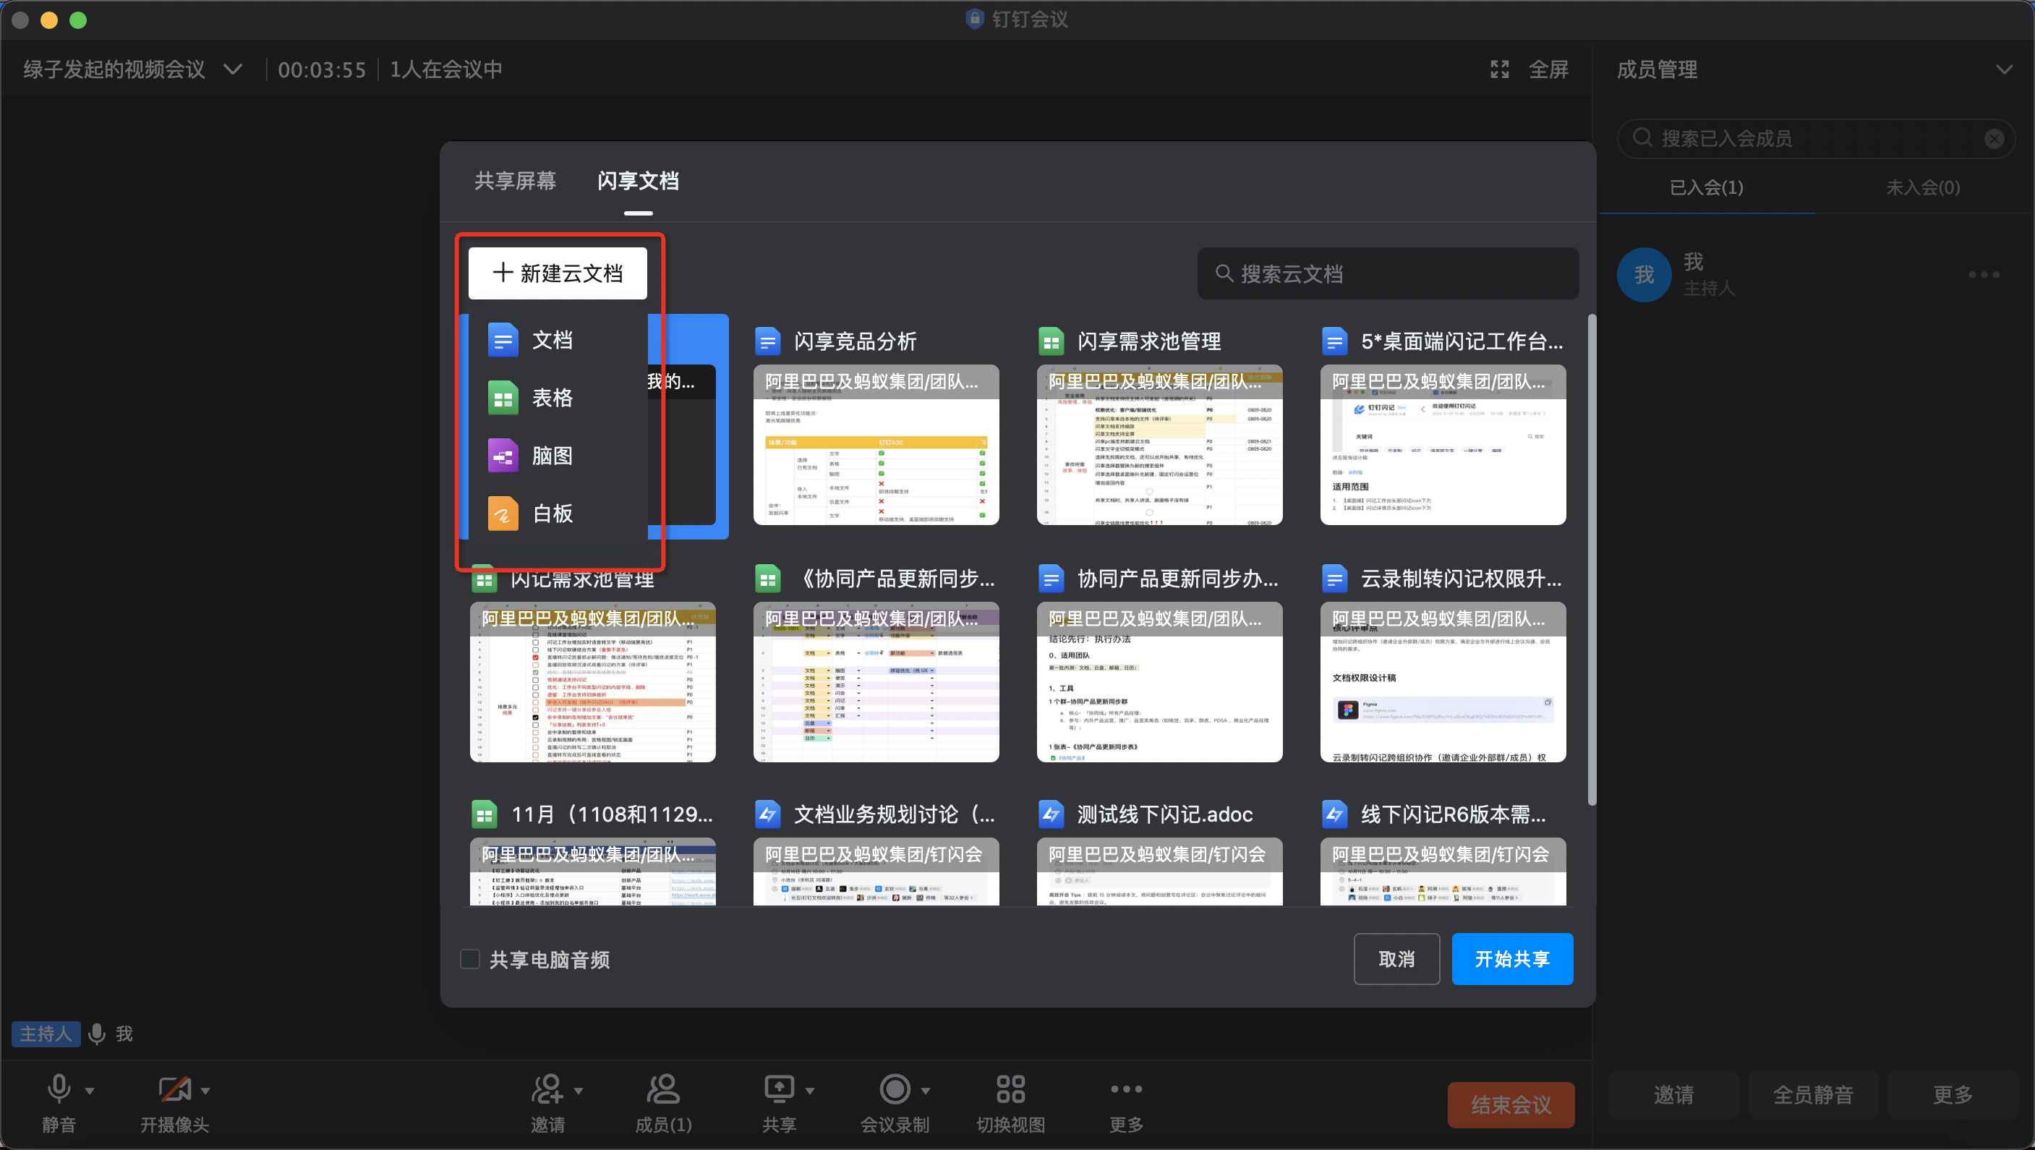Click the switch view grid icon
The width and height of the screenshot is (2035, 1150).
point(1010,1089)
